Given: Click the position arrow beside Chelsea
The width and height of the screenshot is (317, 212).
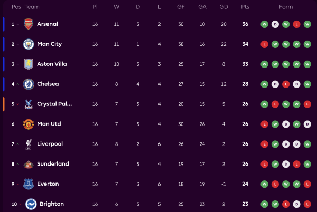Looking at the screenshot, I should (18, 84).
